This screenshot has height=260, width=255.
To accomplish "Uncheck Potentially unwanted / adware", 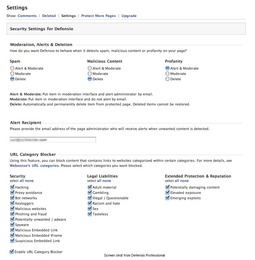I will (x=12, y=219).
